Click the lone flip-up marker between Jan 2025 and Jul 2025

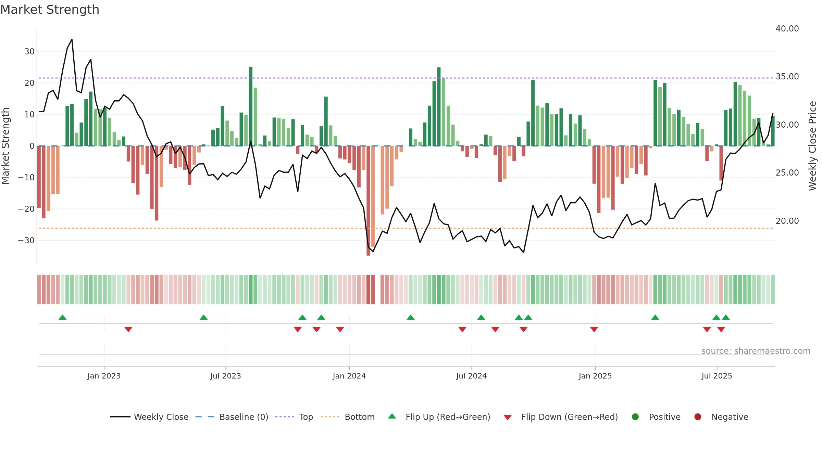655,317
